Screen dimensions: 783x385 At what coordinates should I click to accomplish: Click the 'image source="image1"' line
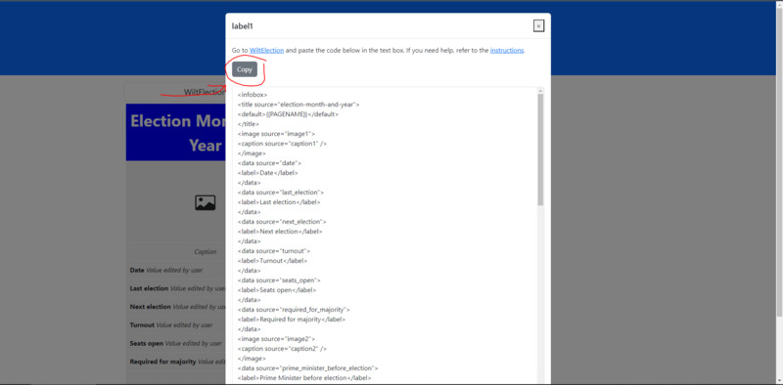pos(276,134)
